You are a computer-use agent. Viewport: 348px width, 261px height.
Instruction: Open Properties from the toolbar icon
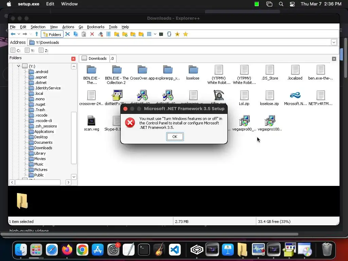tap(108, 34)
